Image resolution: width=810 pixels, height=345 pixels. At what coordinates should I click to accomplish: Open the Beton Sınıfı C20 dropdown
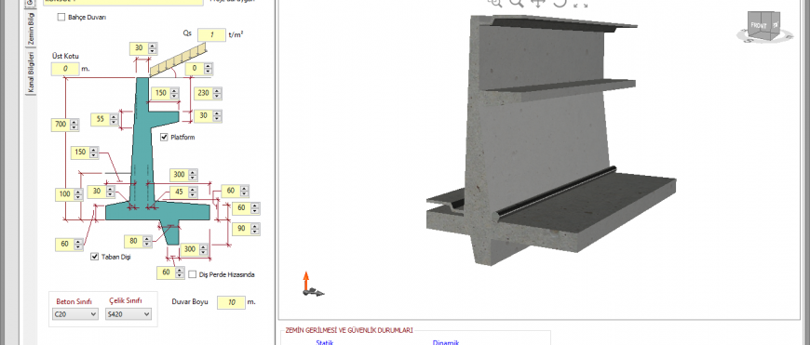74,313
